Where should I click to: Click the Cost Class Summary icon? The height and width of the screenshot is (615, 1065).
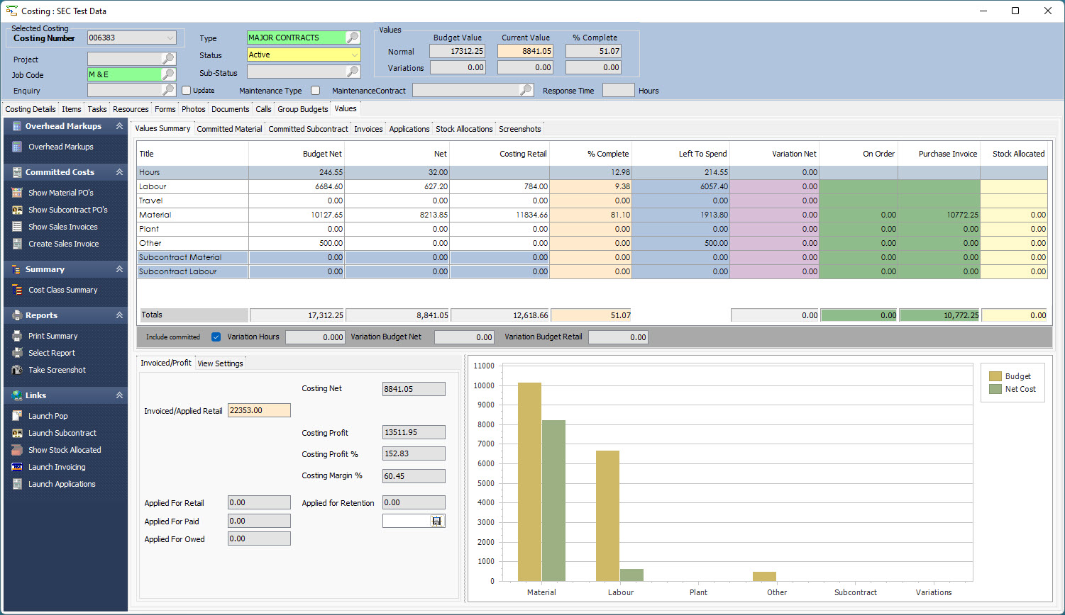17,290
